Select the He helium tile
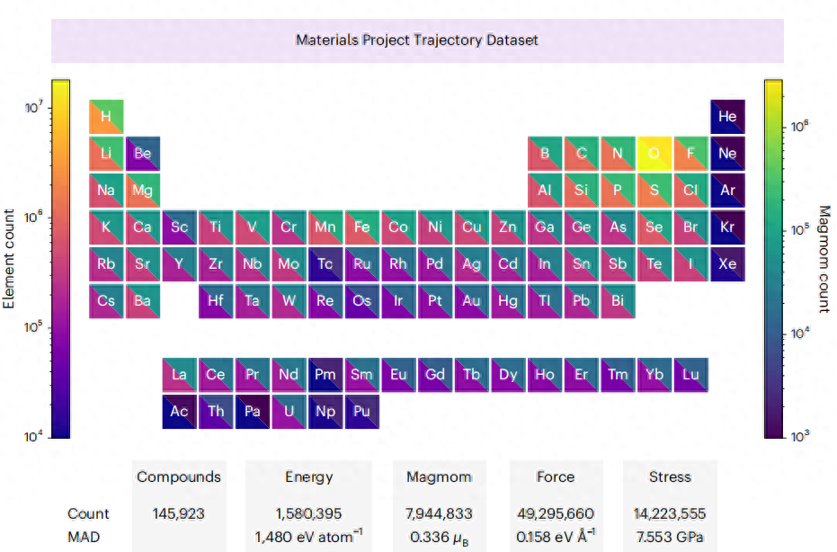Viewport: 837px width, 552px height. point(727,116)
